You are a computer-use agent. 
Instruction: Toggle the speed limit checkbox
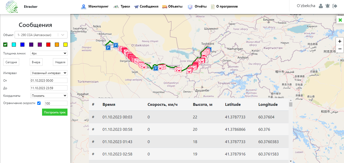pos(39,103)
